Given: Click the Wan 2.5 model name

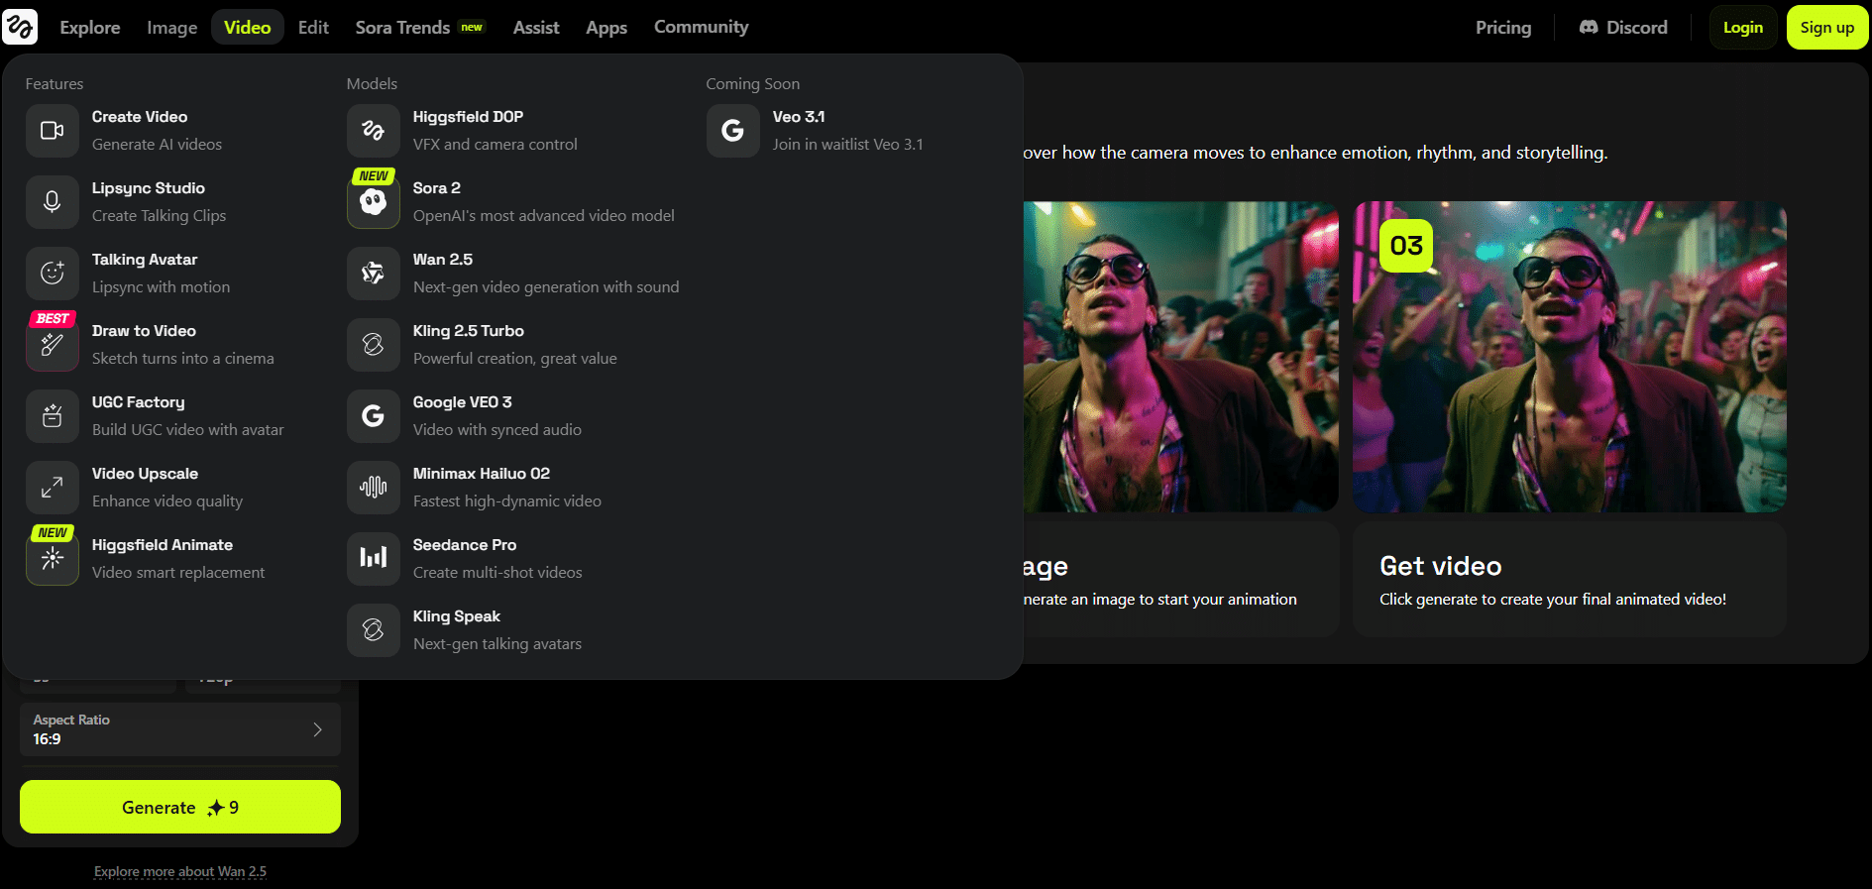Looking at the screenshot, I should [x=443, y=260].
